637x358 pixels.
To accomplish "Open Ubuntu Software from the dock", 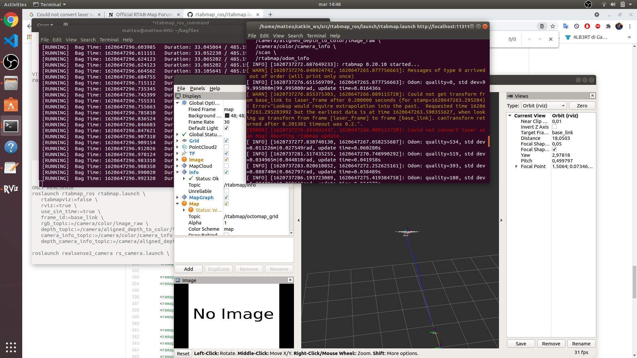I will click(11, 105).
